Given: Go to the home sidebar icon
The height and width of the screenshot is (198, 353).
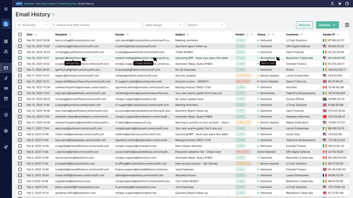Looking at the screenshot, I should 6,24.
